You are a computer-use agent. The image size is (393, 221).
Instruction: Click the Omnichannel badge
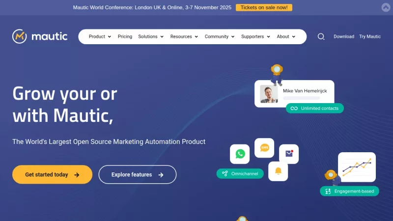coord(240,174)
